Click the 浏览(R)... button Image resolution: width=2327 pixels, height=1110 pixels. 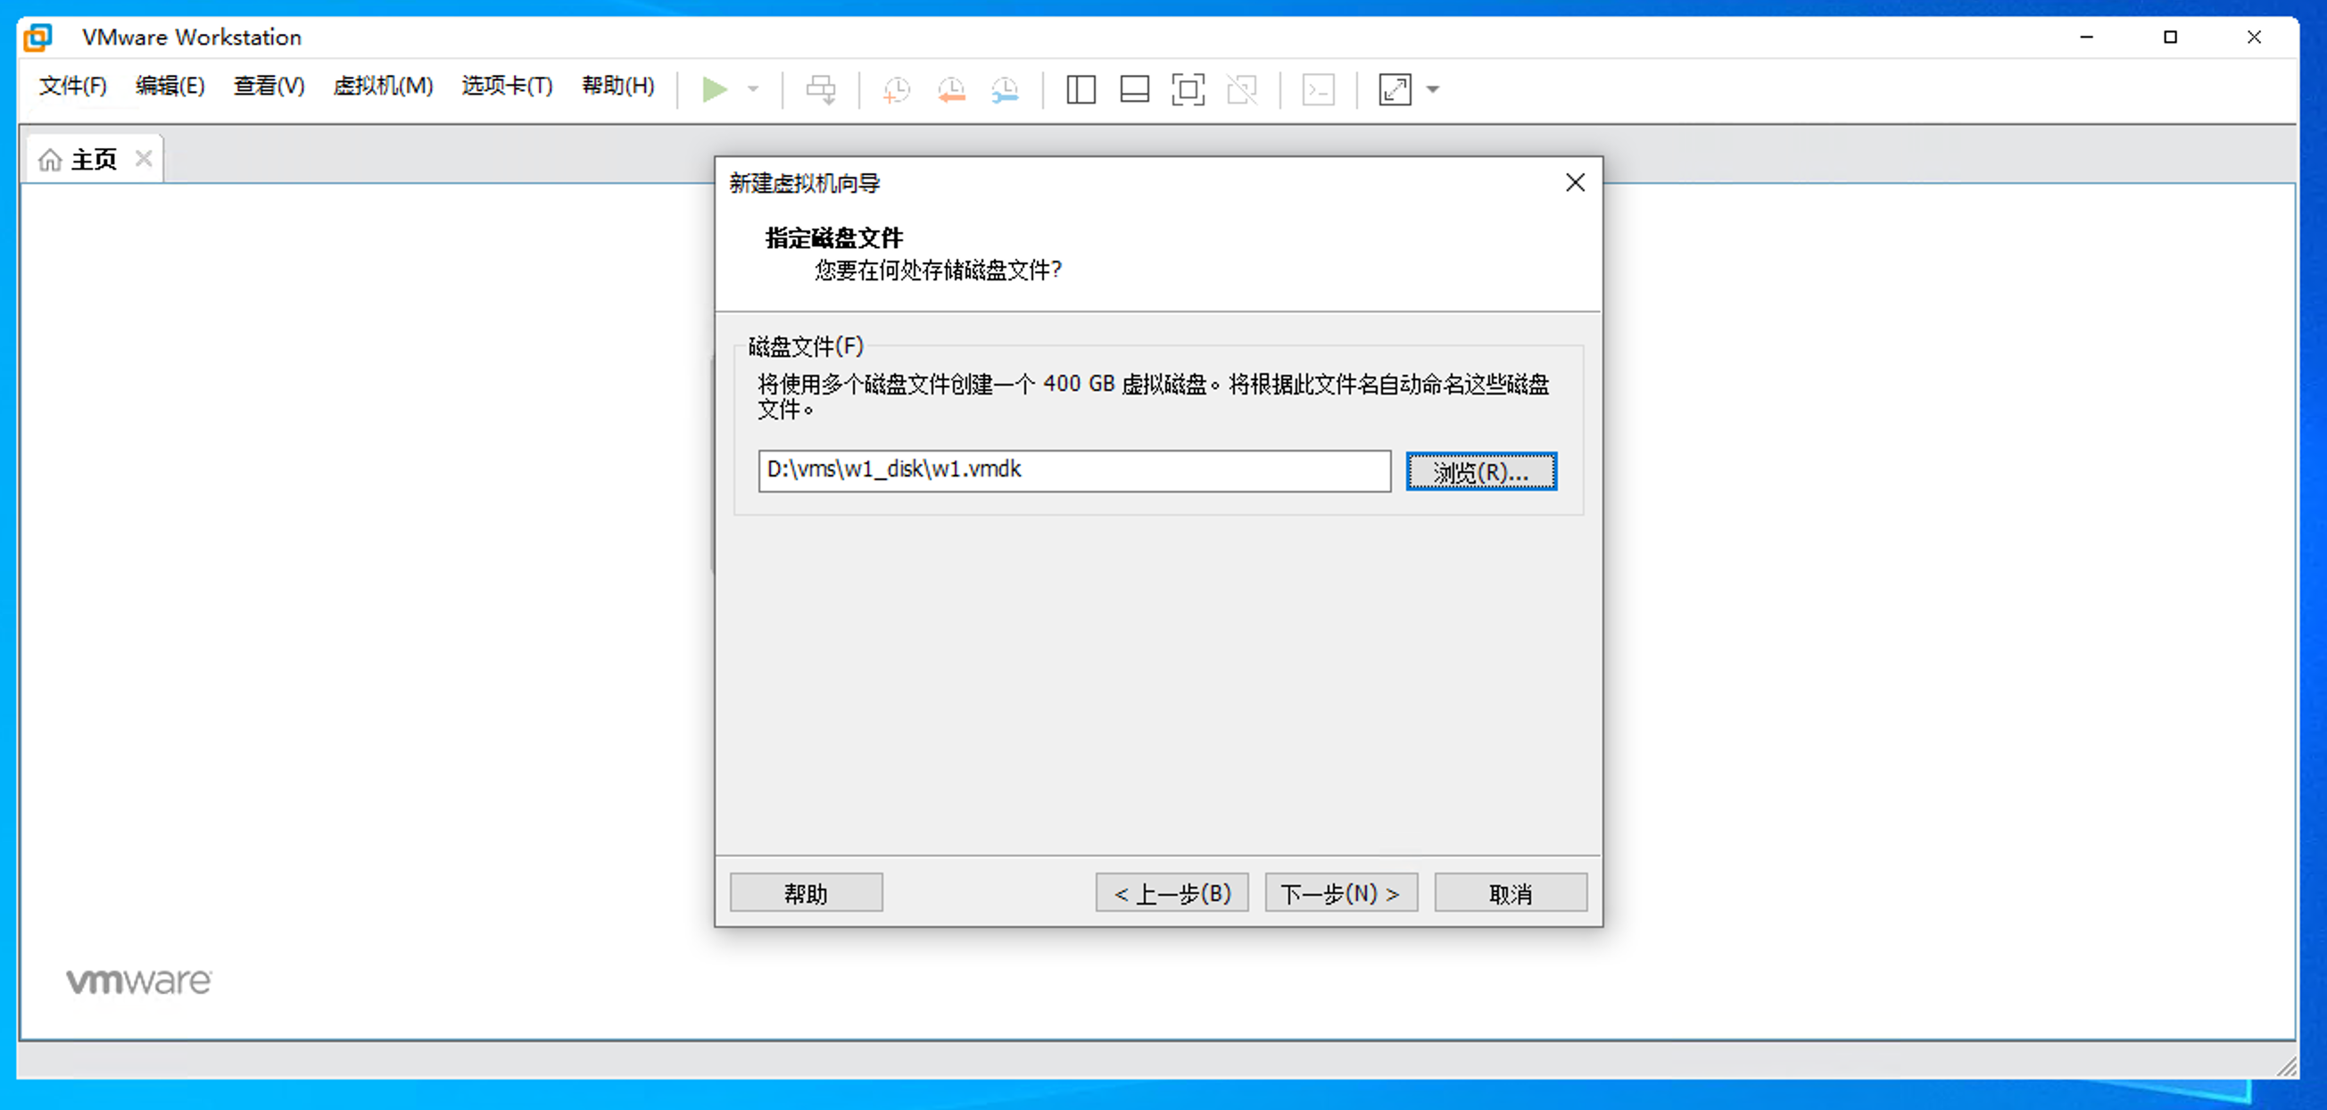(1480, 470)
